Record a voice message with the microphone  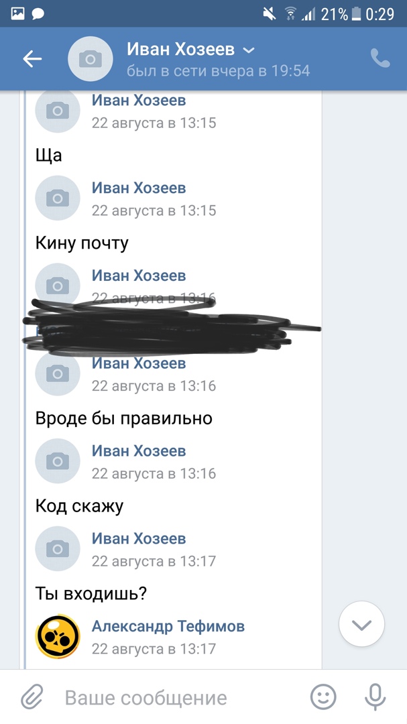[x=375, y=697]
